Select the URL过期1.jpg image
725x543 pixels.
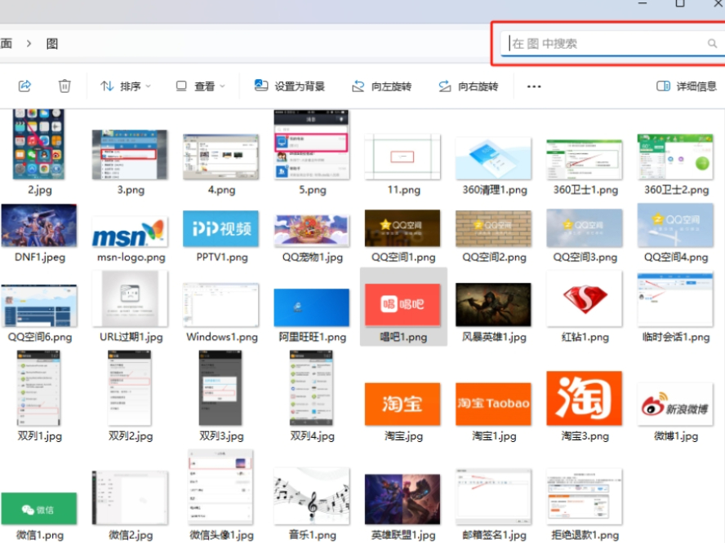130,298
